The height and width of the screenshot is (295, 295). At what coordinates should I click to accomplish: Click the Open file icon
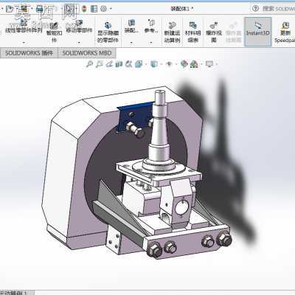(10, 10)
